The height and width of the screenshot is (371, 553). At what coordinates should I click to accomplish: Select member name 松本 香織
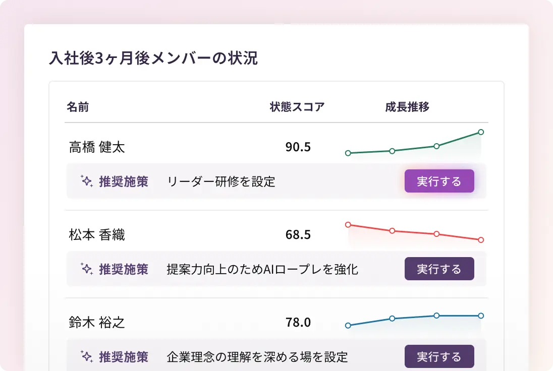point(97,235)
